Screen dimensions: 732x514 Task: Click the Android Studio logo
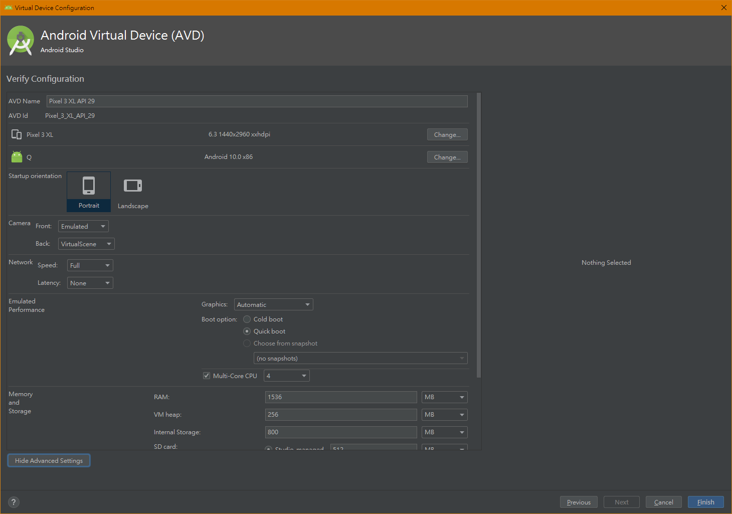click(21, 41)
